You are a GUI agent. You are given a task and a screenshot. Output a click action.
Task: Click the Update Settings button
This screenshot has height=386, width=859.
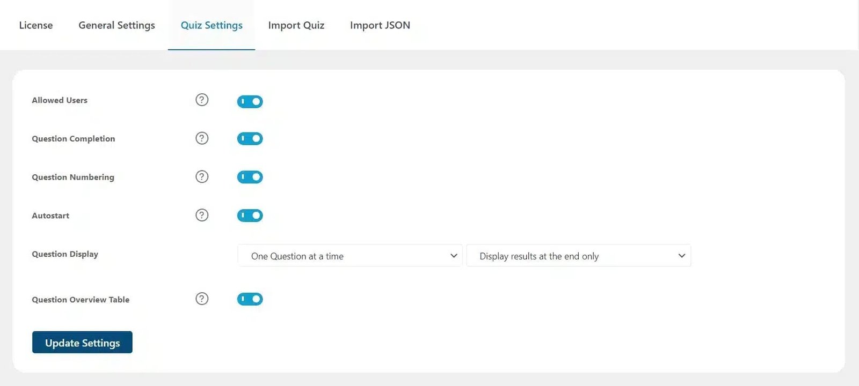(x=82, y=343)
